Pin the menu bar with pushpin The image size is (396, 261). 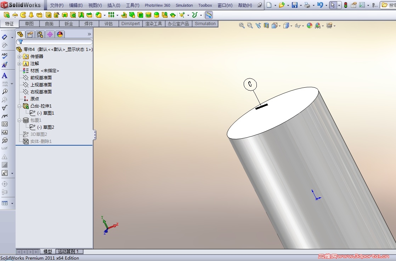click(259, 5)
